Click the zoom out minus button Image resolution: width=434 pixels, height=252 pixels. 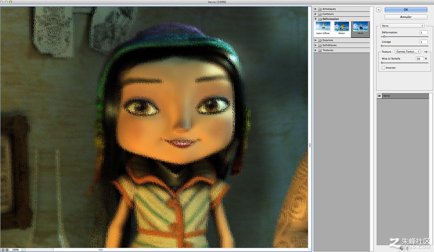tap(3, 250)
